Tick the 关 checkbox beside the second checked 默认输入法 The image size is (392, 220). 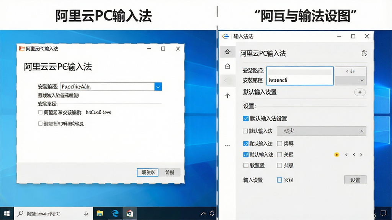(x=279, y=155)
